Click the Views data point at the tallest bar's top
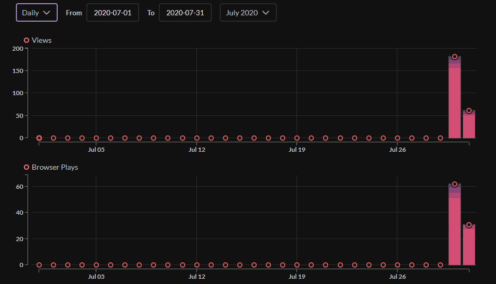The image size is (496, 284). click(455, 57)
